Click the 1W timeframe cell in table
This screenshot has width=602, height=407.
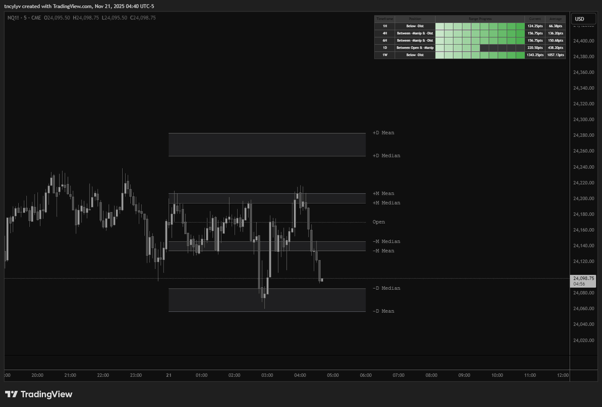[x=385, y=55]
